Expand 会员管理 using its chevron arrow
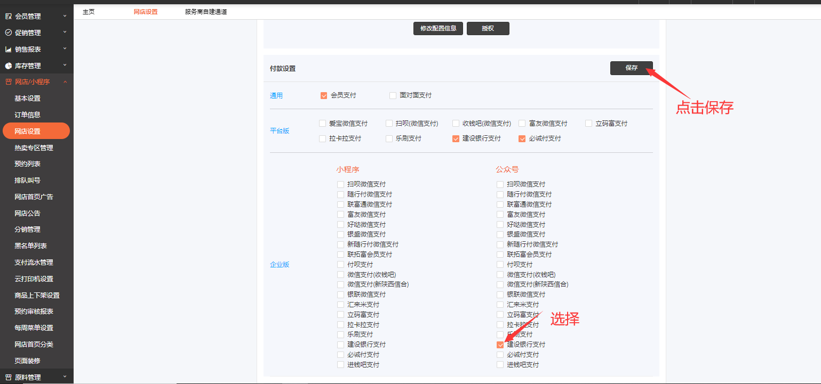 click(x=65, y=16)
